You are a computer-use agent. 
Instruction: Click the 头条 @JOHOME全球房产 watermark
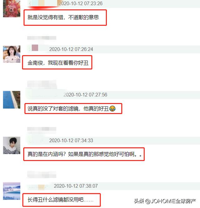coord(165,201)
